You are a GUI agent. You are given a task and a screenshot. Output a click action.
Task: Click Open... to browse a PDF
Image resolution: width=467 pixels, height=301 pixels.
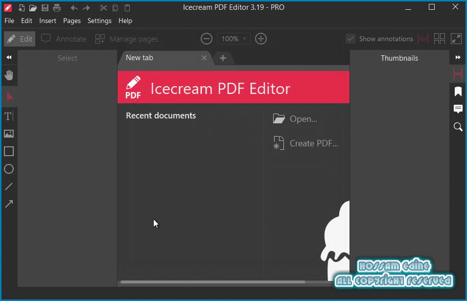(x=295, y=119)
